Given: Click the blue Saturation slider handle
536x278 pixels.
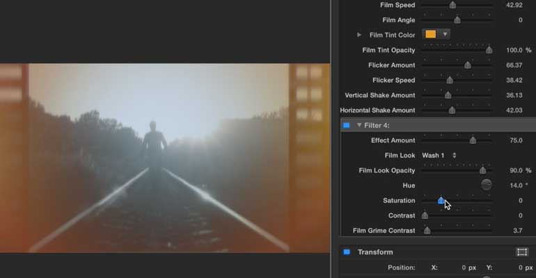Looking at the screenshot, I should click(x=441, y=201).
